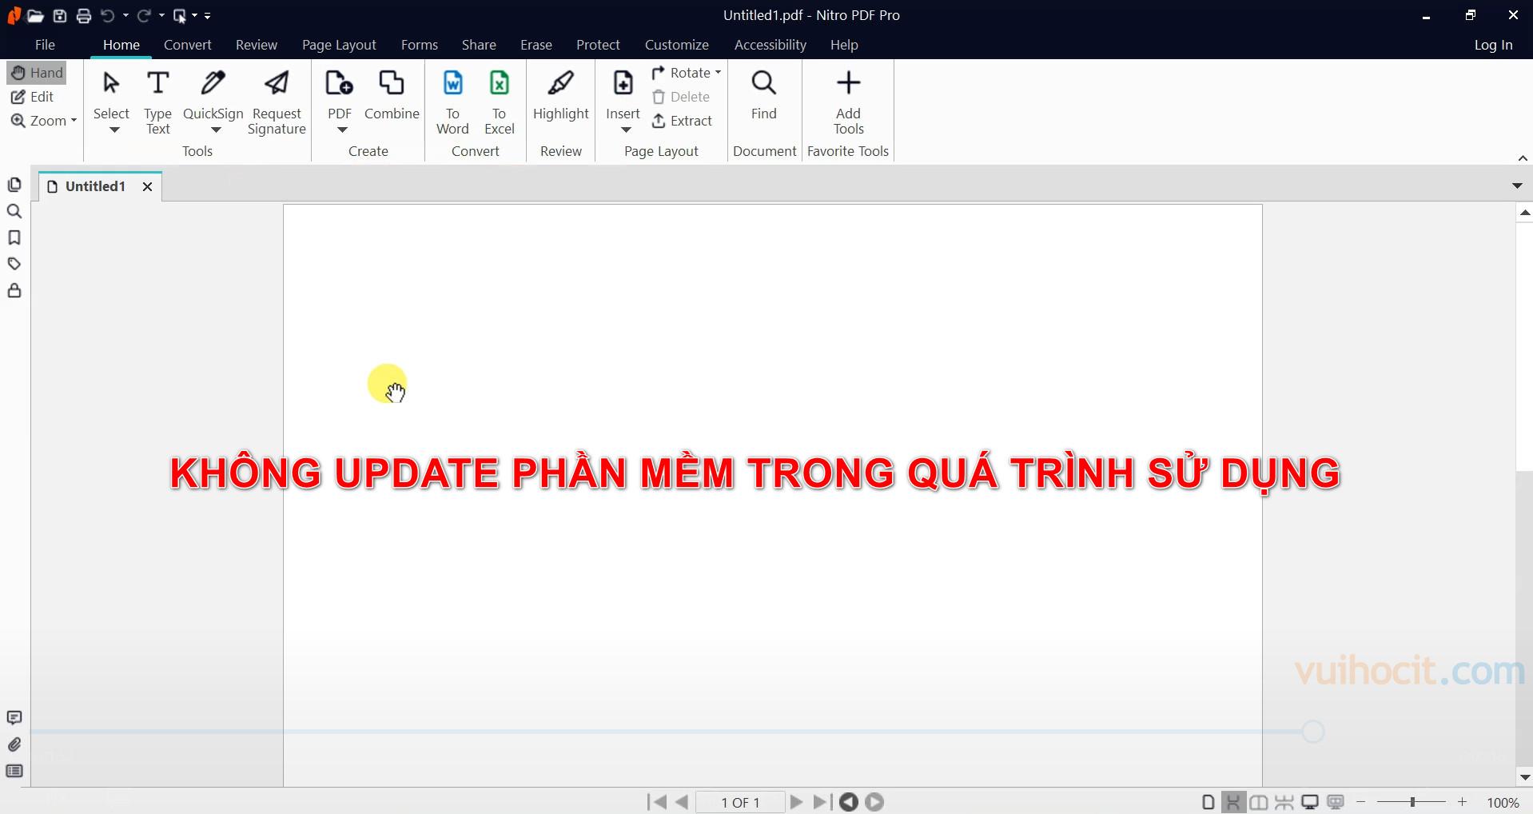Open the Attachments paperclip panel
Image resolution: width=1533 pixels, height=814 pixels.
point(14,744)
